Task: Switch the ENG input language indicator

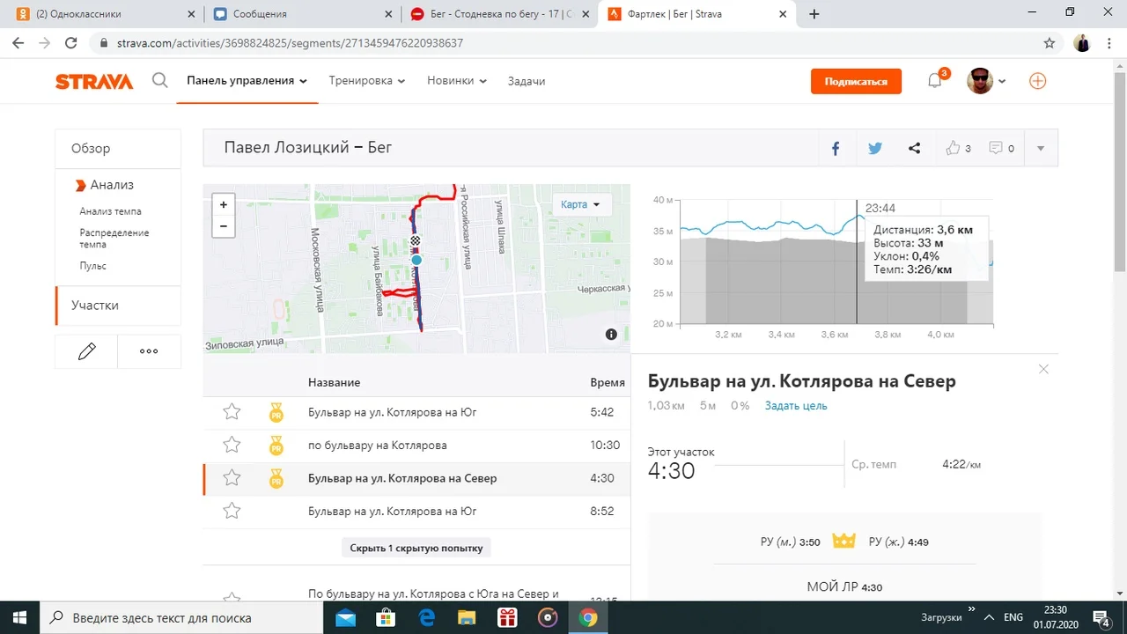Action: pyautogui.click(x=1013, y=617)
